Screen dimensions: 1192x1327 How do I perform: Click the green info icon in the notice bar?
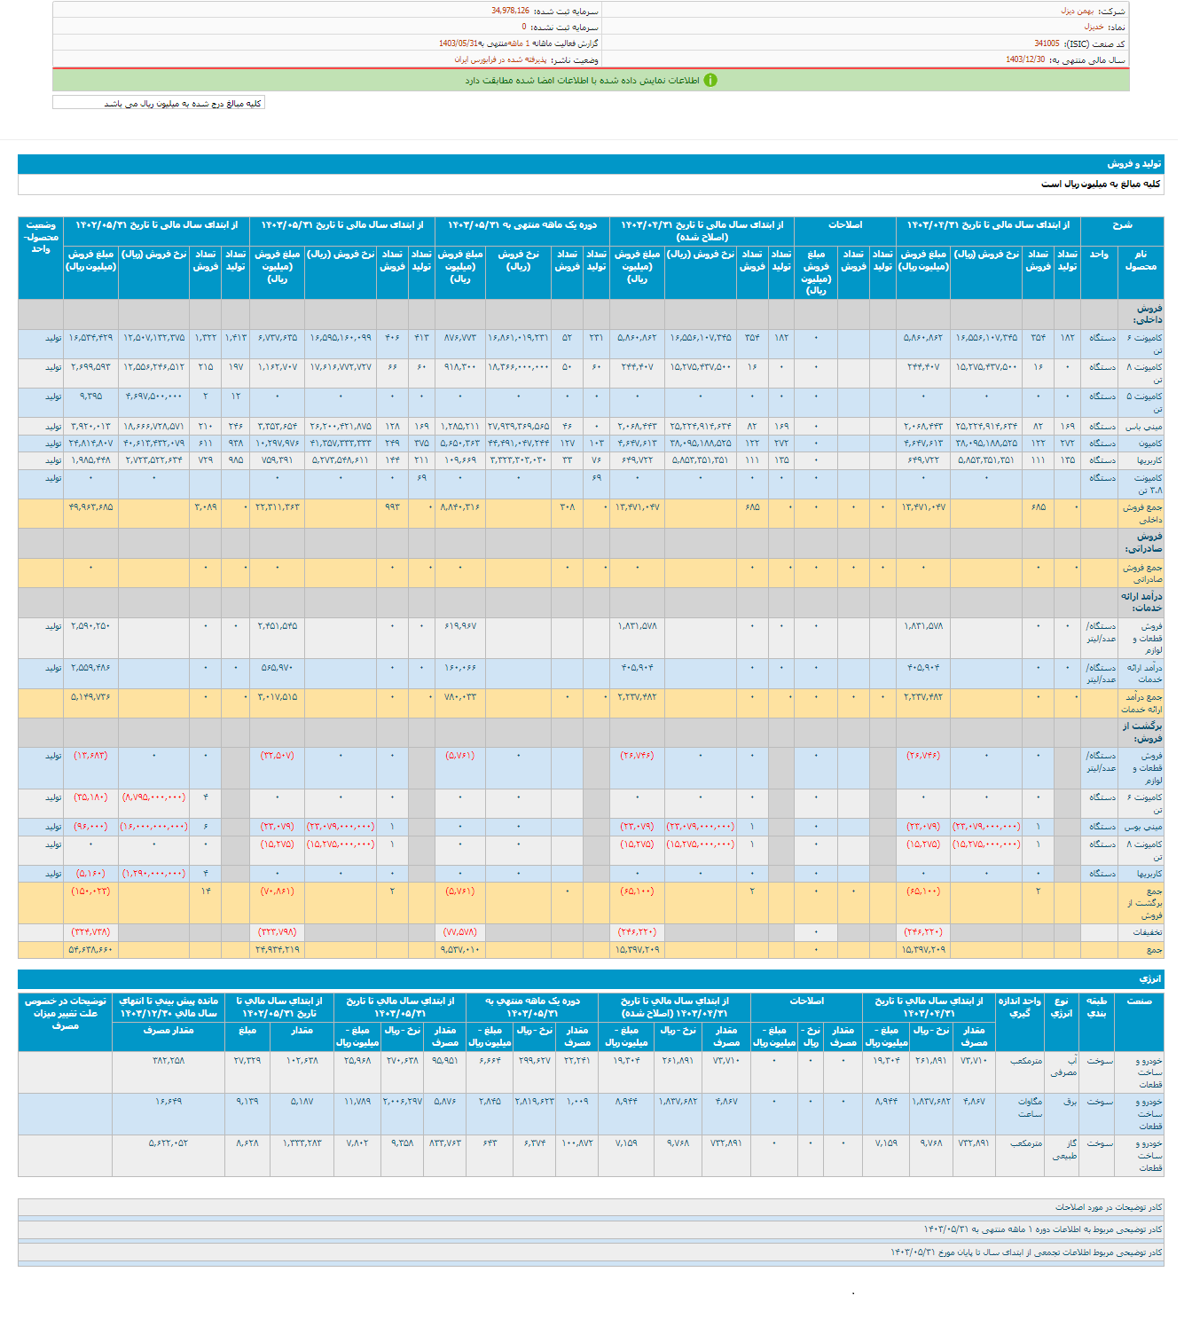[710, 81]
